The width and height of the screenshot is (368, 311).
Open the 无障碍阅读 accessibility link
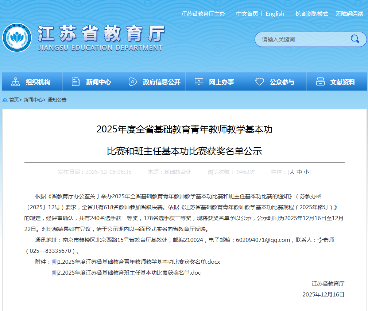349,14
